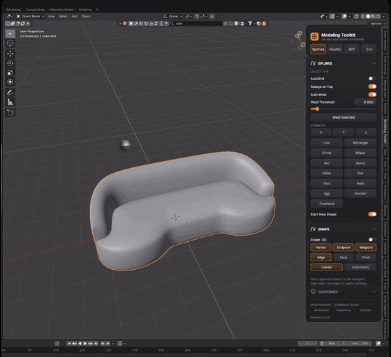
Task: Open the Select menu
Action: pyautogui.click(x=63, y=17)
